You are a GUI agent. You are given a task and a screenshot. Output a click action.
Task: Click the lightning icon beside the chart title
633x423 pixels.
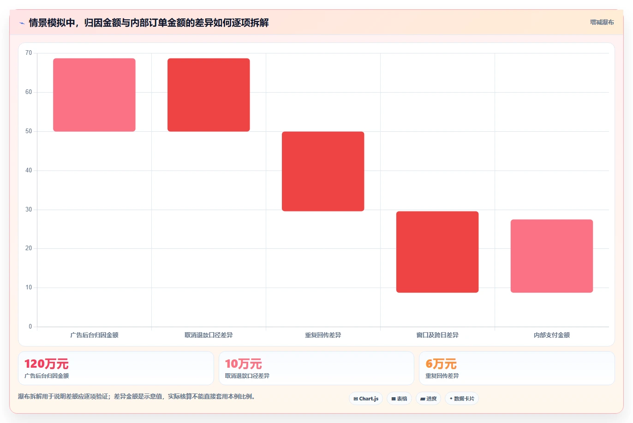tap(22, 23)
